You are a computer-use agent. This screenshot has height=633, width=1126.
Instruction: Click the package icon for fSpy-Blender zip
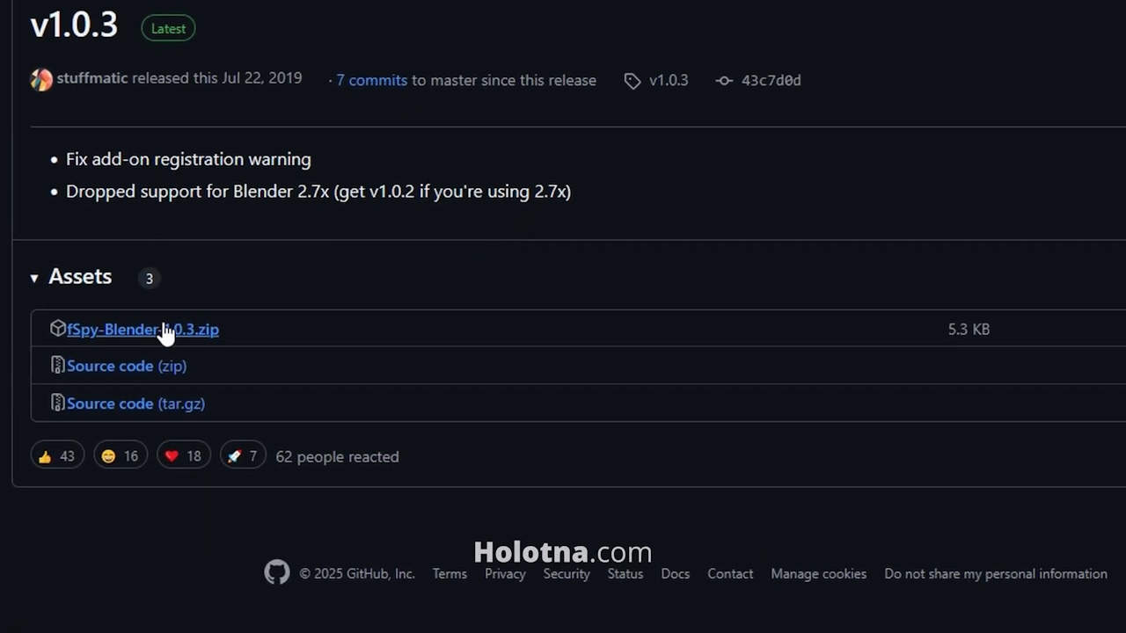58,328
